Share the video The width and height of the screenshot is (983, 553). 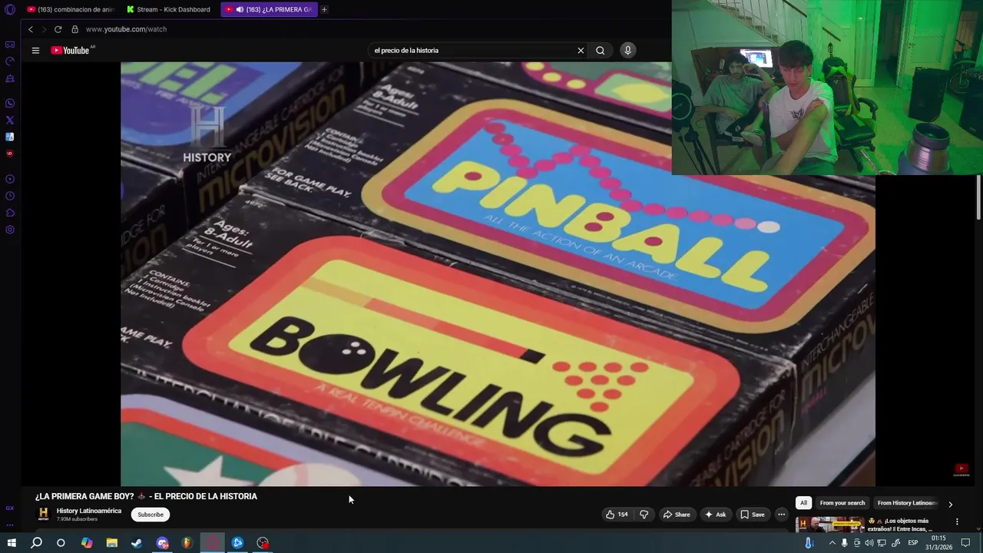[x=677, y=515]
